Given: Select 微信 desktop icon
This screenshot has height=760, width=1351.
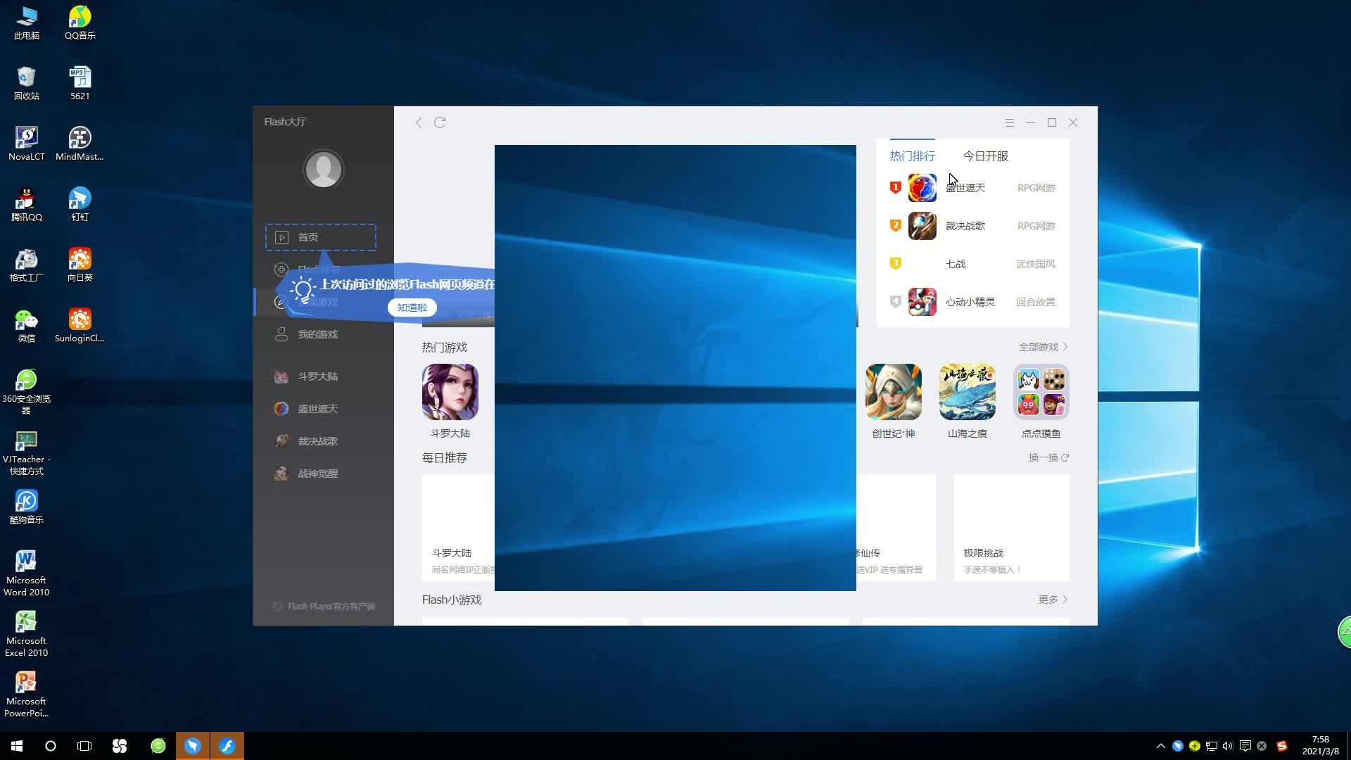Looking at the screenshot, I should [x=27, y=325].
